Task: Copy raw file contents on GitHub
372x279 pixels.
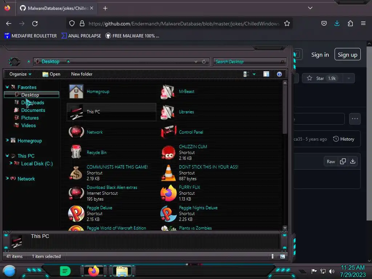Action: tap(343, 161)
